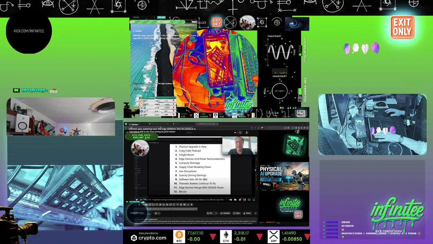Click the Udostępnij share button

point(225,213)
